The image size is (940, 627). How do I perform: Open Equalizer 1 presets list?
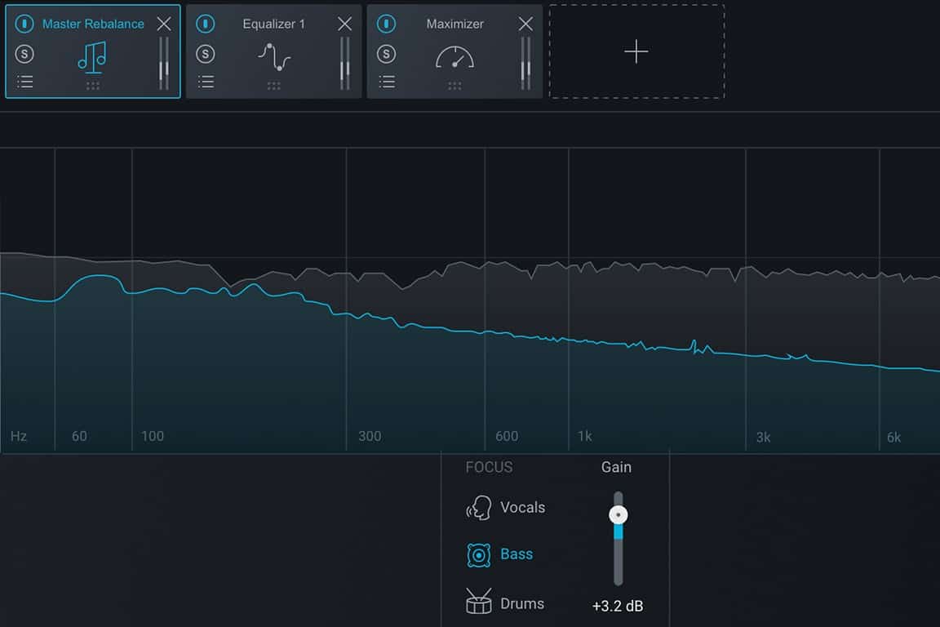[206, 82]
